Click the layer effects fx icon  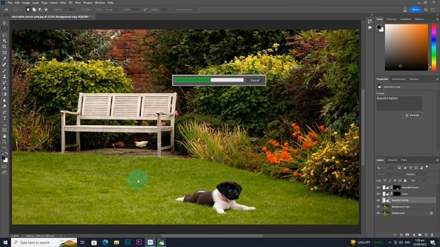click(401, 235)
